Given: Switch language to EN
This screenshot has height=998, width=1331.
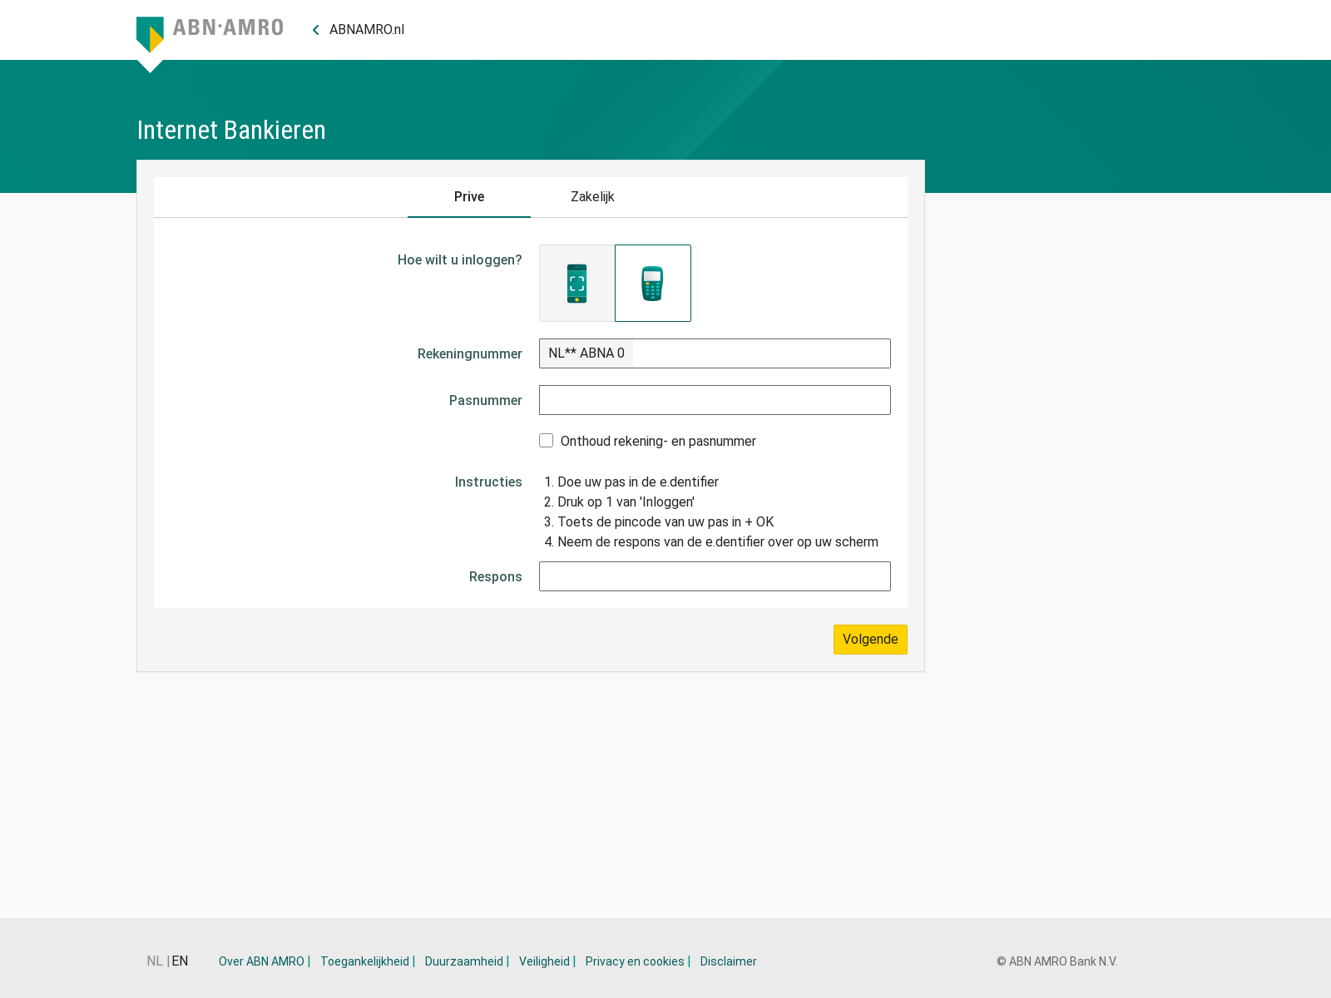Looking at the screenshot, I should point(181,961).
